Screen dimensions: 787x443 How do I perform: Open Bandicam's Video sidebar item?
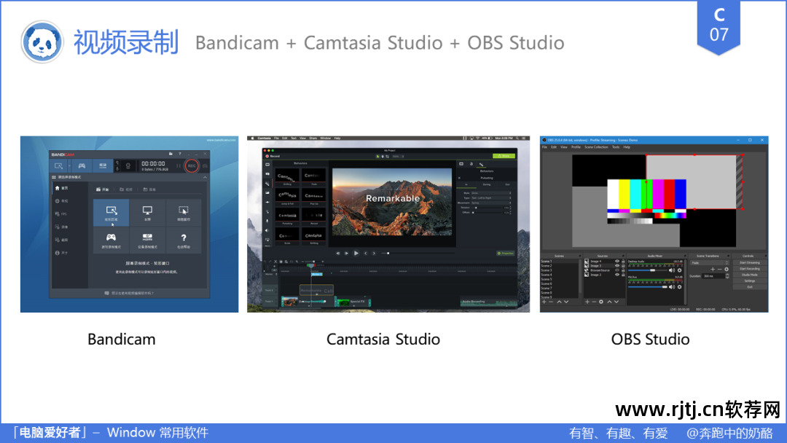pos(61,227)
